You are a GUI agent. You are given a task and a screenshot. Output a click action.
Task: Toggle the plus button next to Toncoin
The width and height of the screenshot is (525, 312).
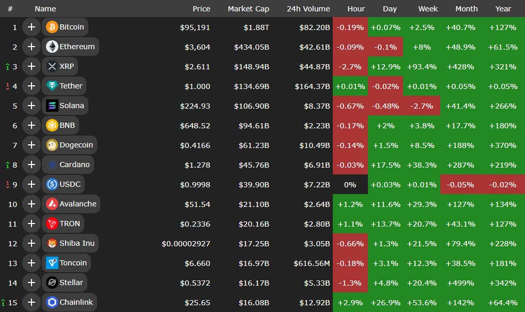click(32, 263)
